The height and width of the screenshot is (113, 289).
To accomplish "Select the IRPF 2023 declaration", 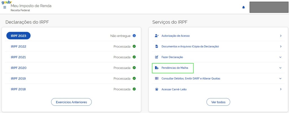I will (18, 36).
